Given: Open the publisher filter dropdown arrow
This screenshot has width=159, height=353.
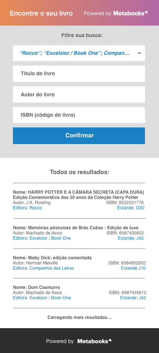Looking at the screenshot, I should click(139, 53).
